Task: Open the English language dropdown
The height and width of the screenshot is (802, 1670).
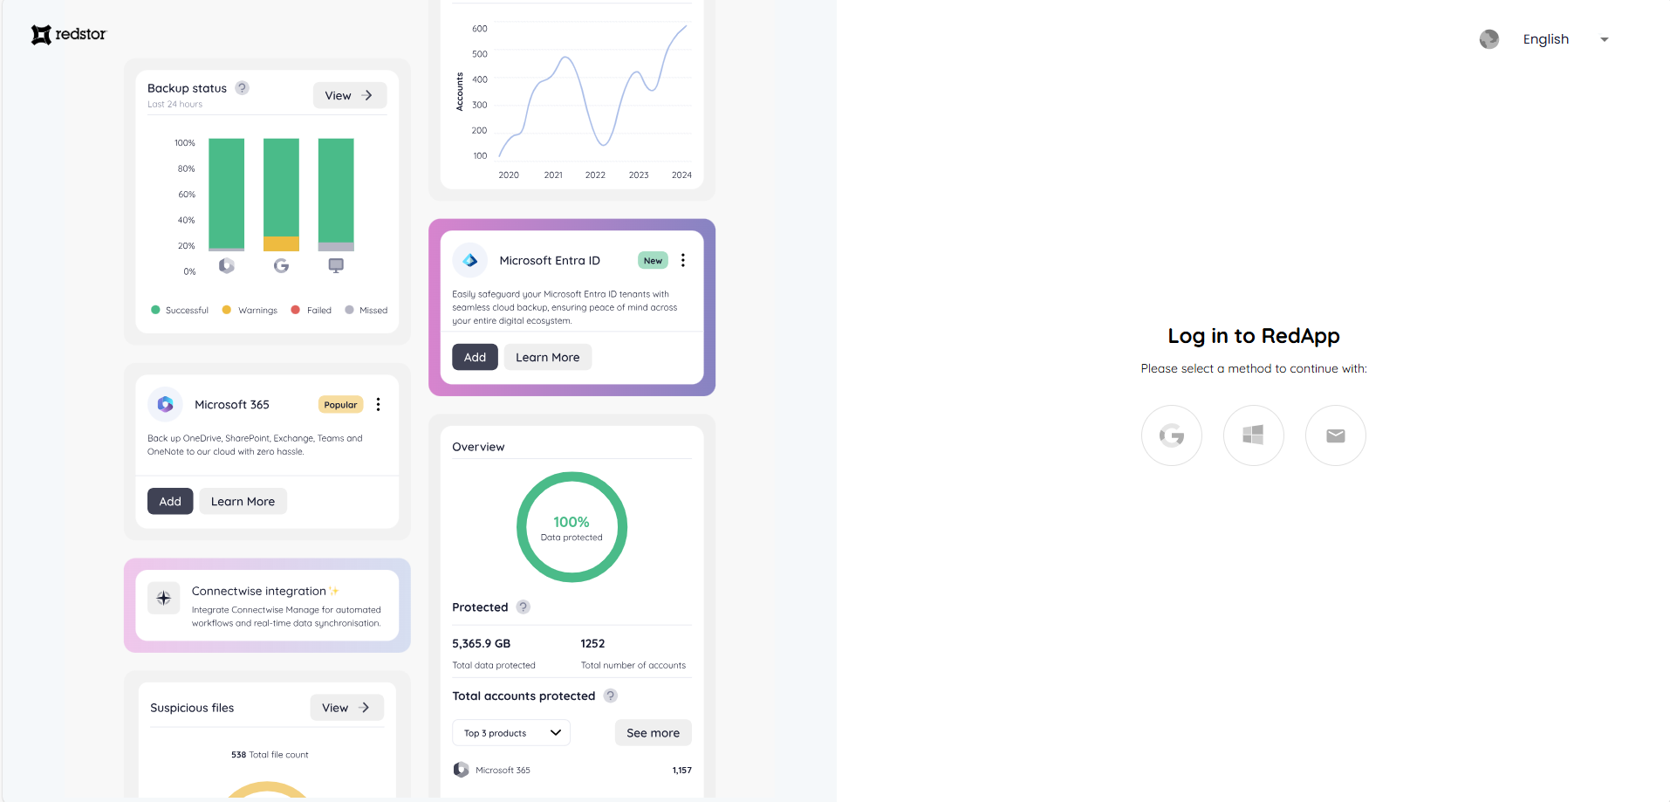Action: click(1565, 39)
